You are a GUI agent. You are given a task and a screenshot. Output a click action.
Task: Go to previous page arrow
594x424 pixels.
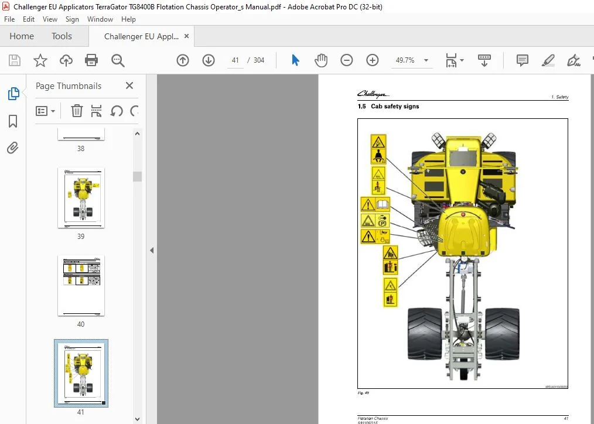tap(183, 60)
